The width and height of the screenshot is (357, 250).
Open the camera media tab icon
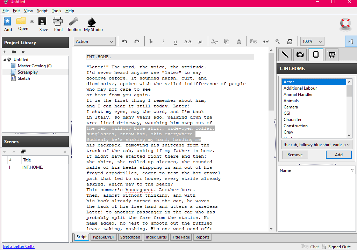pyautogui.click(x=300, y=54)
